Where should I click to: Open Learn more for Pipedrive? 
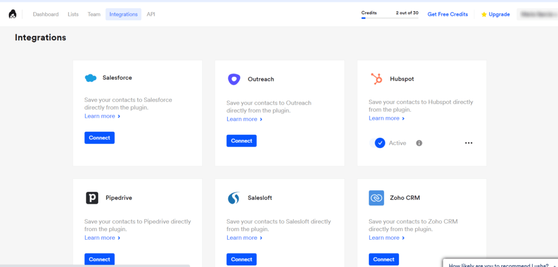pyautogui.click(x=102, y=238)
